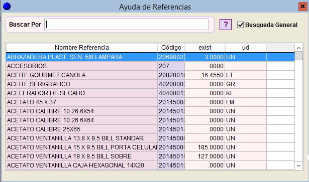309x182 pixels.
Task: Select ACETATO VENTANILLA 13.8 X 9.5 BILL STANDAR
Action: tap(150, 138)
